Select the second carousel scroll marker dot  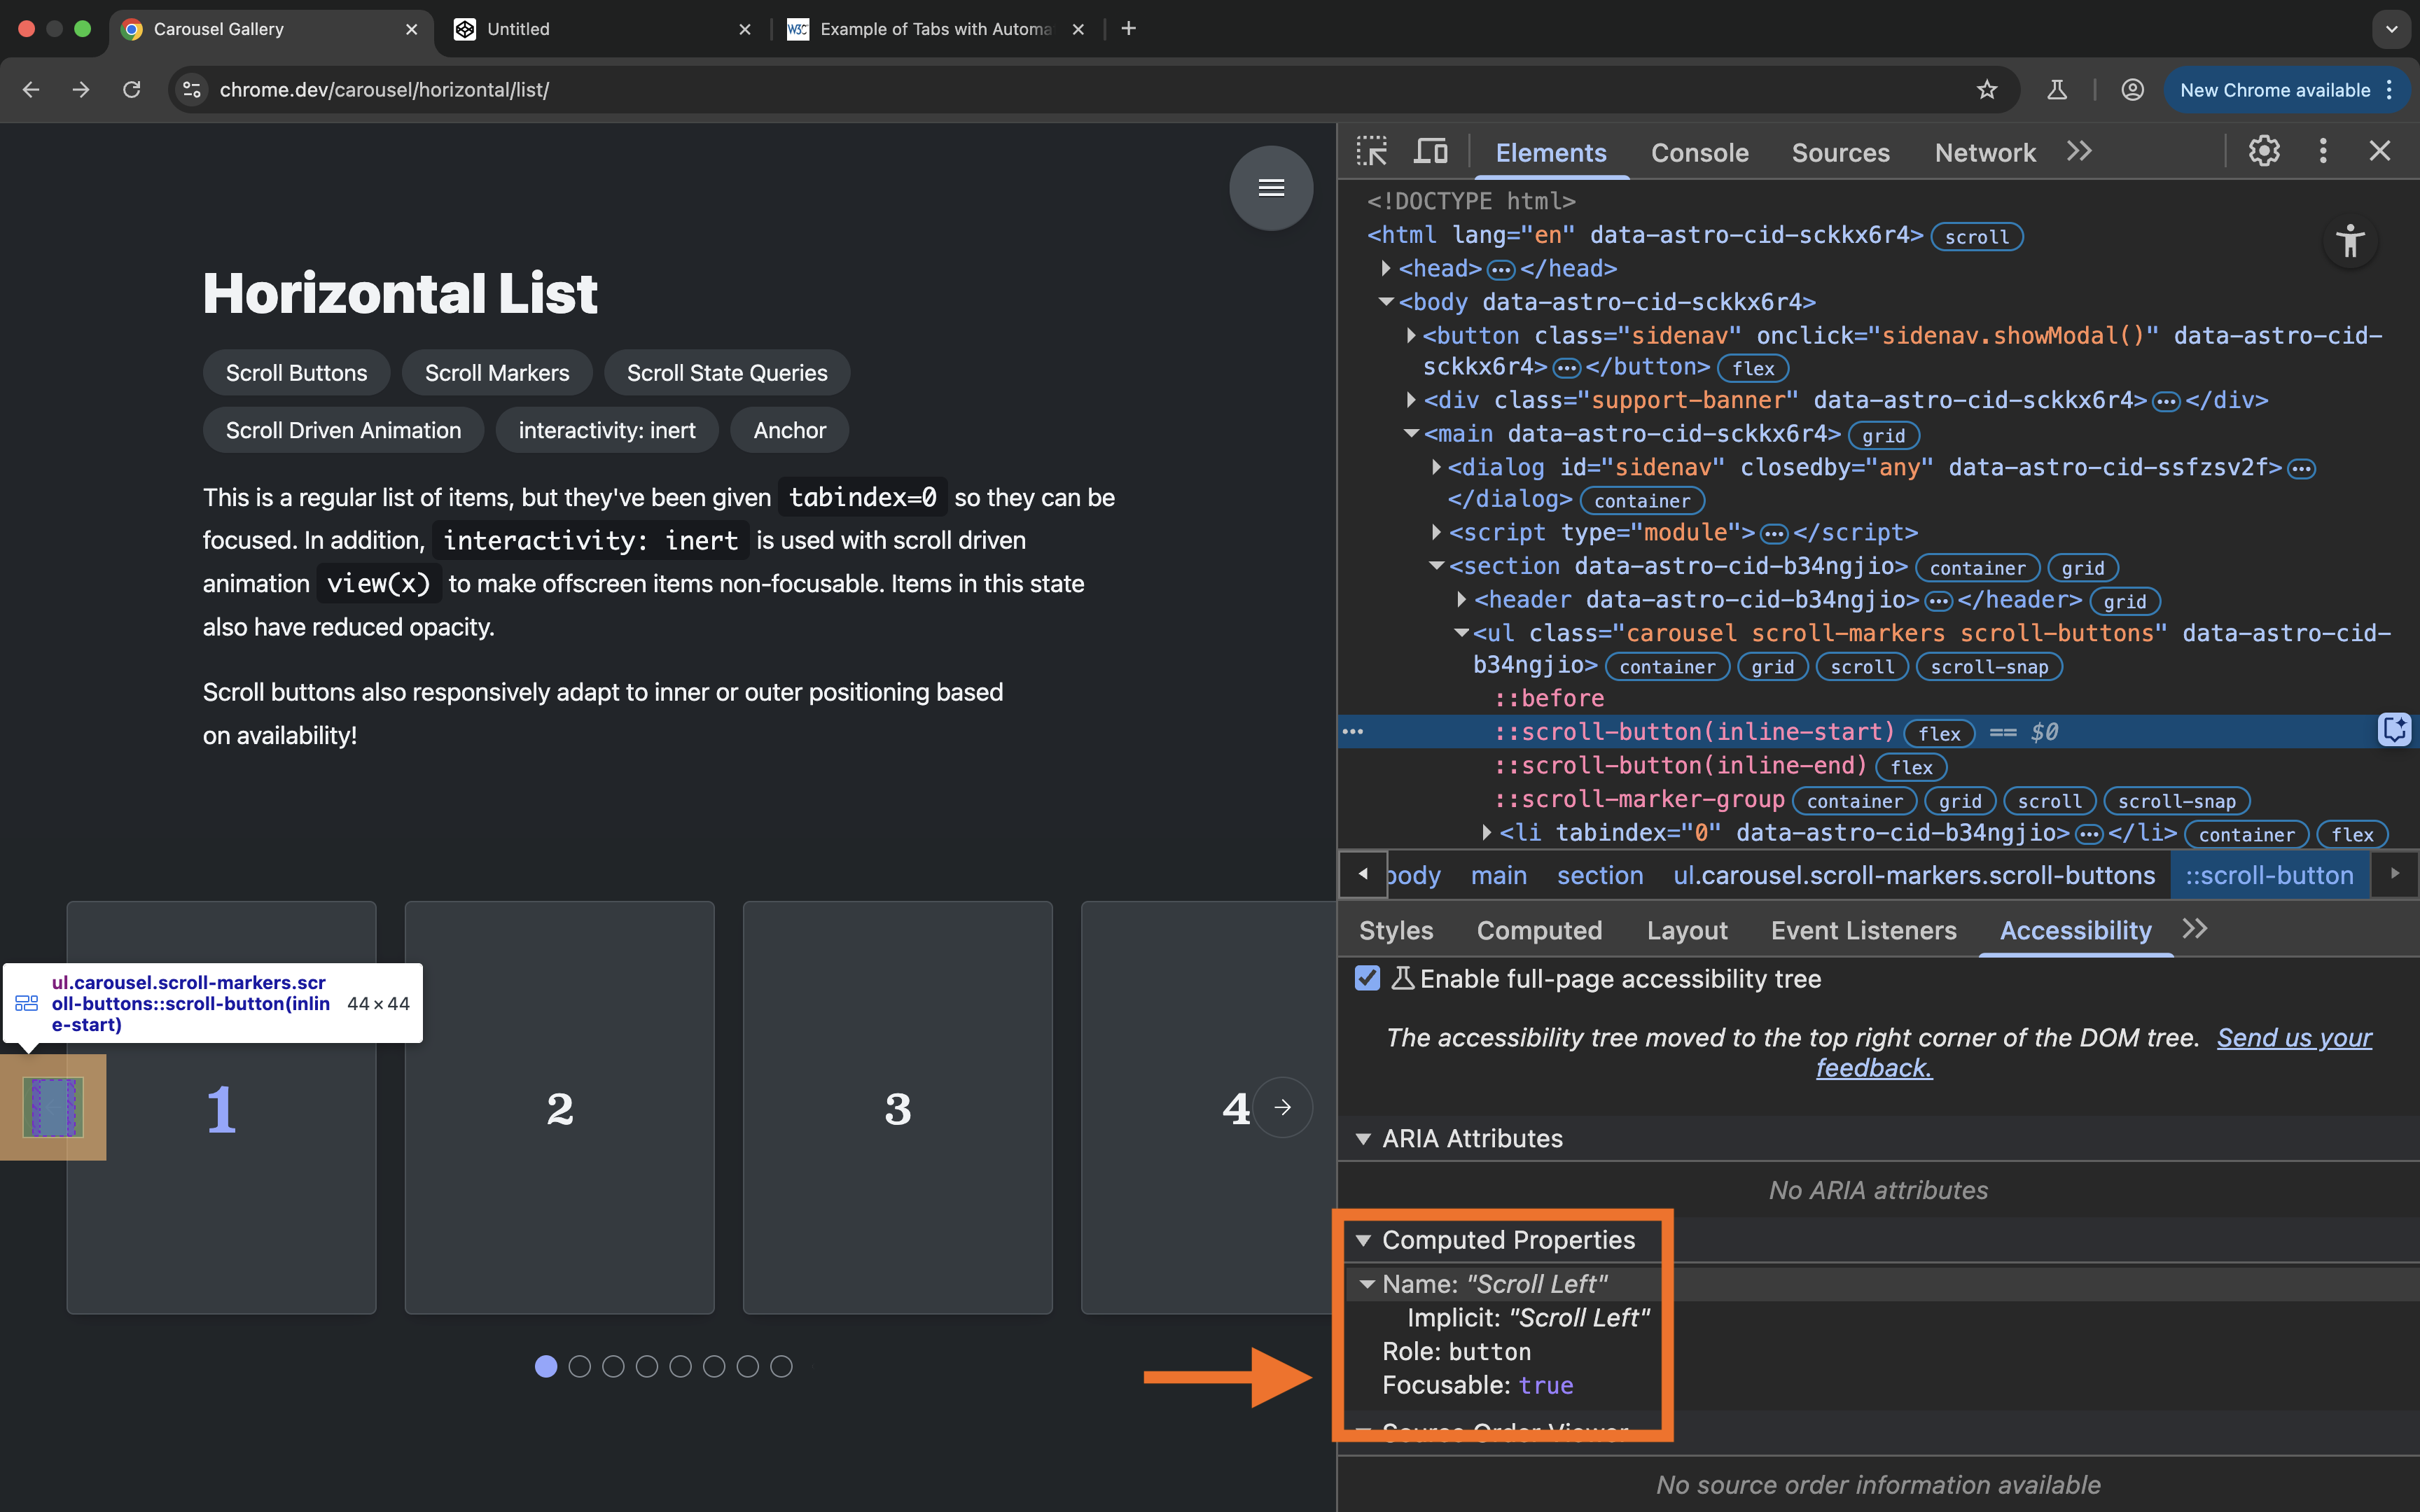579,1366
